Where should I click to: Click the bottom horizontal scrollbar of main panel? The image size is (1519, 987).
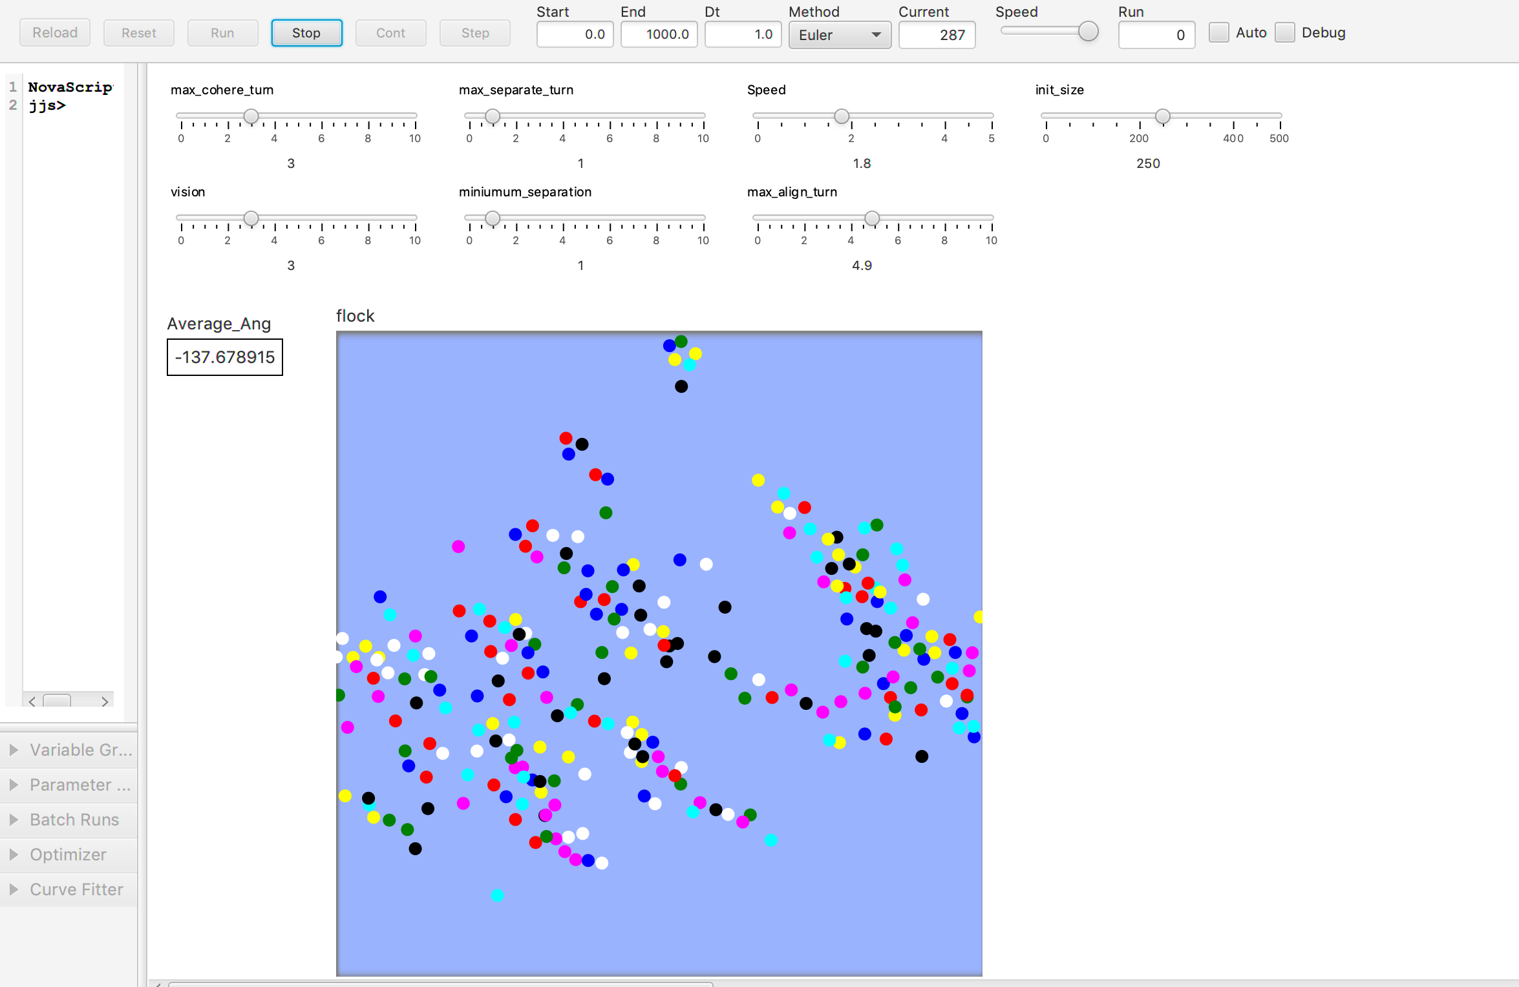point(441,984)
